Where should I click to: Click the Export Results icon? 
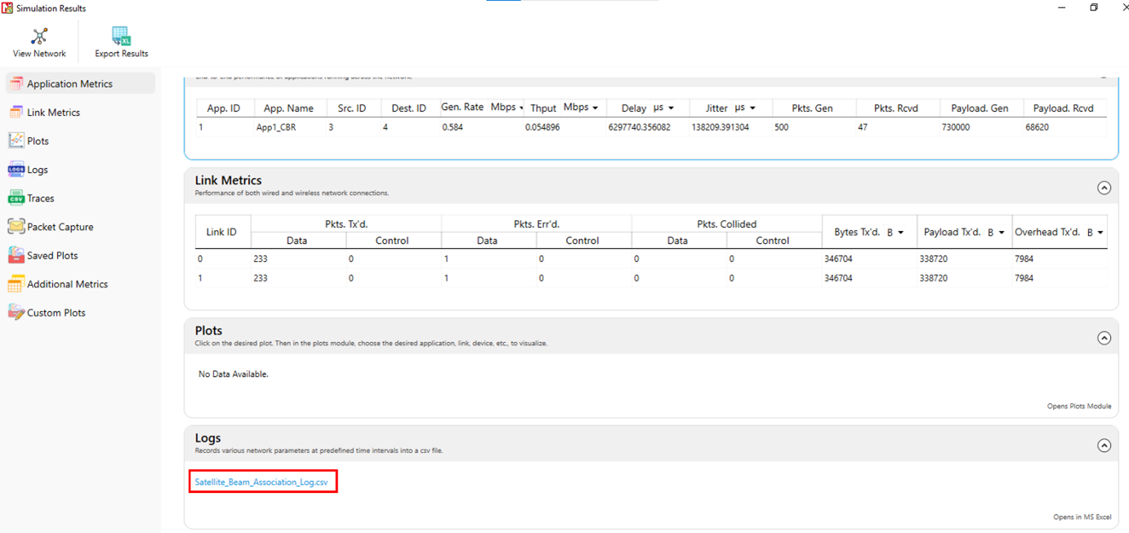pos(121,37)
